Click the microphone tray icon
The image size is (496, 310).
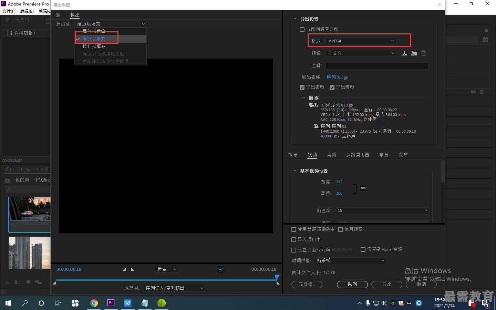(368, 303)
